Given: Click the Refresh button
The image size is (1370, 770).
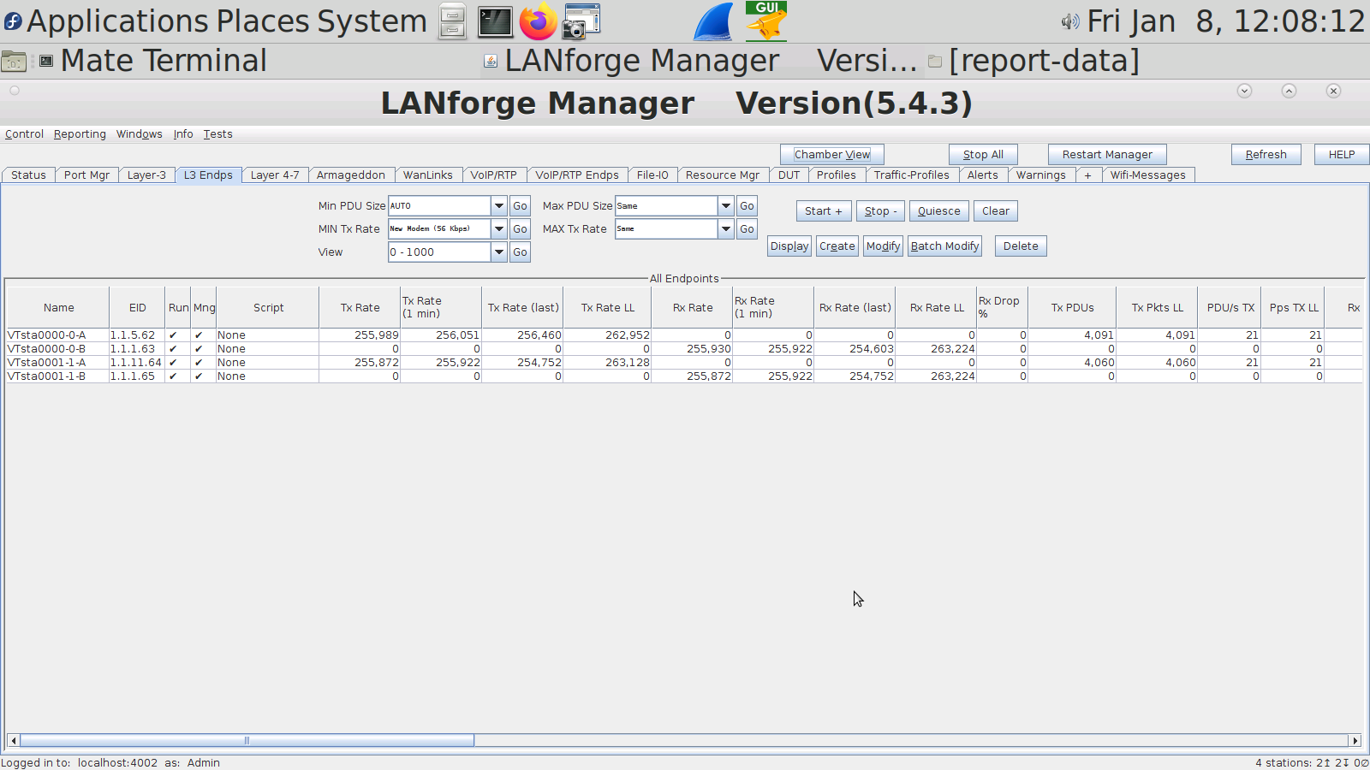Looking at the screenshot, I should (x=1266, y=155).
